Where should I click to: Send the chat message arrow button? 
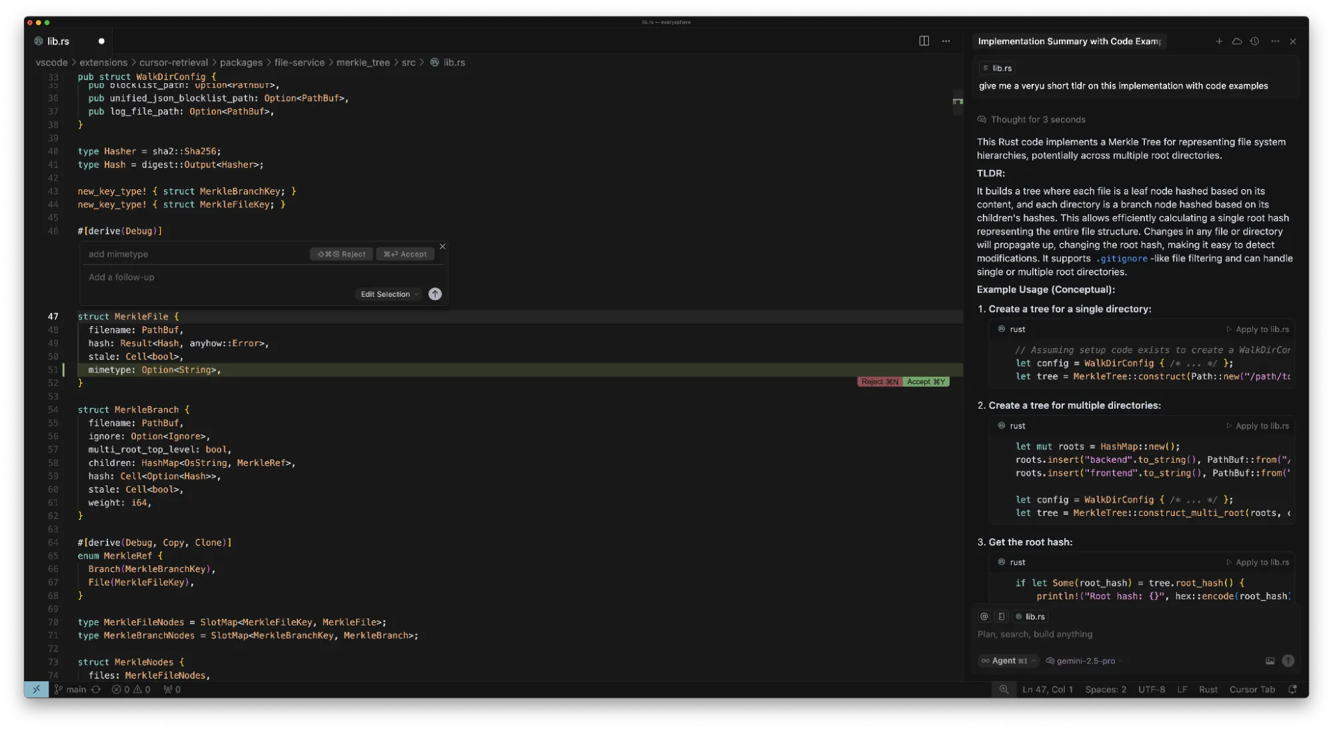click(x=1288, y=661)
